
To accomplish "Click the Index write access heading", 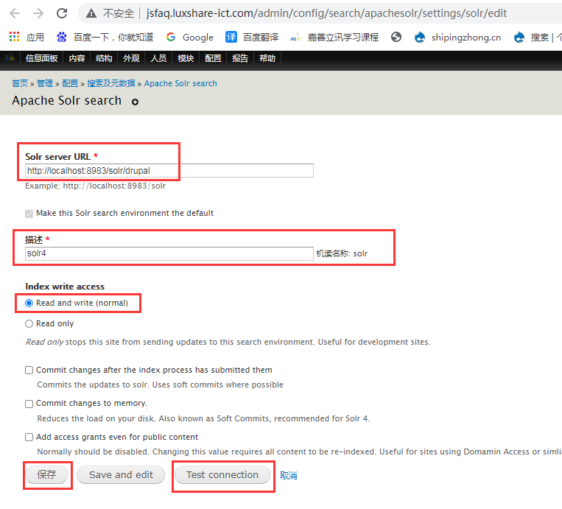I will [x=65, y=287].
